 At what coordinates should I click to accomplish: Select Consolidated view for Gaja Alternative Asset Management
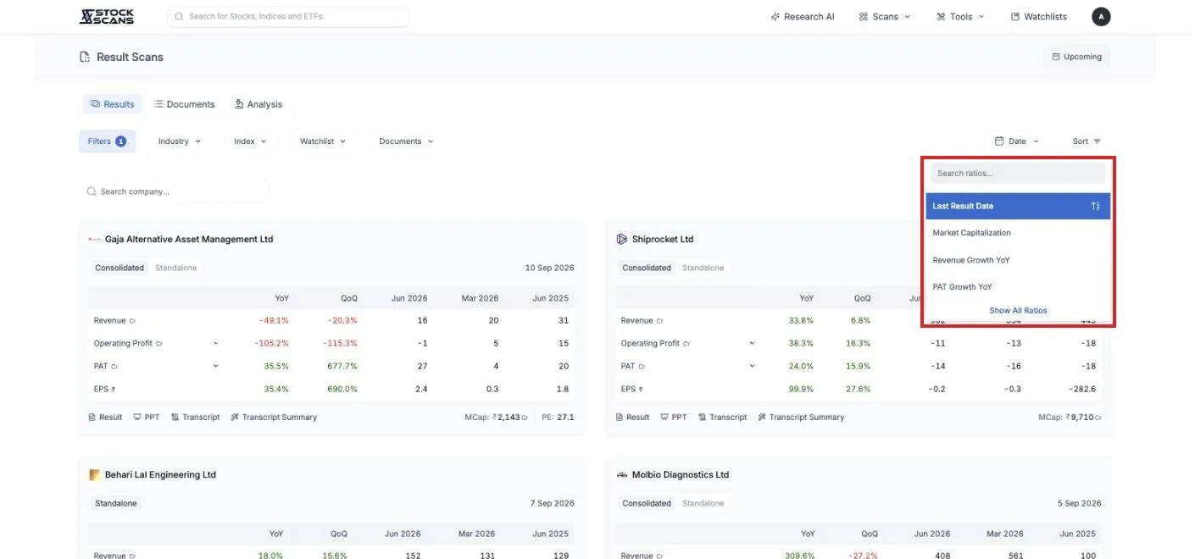pyautogui.click(x=119, y=268)
